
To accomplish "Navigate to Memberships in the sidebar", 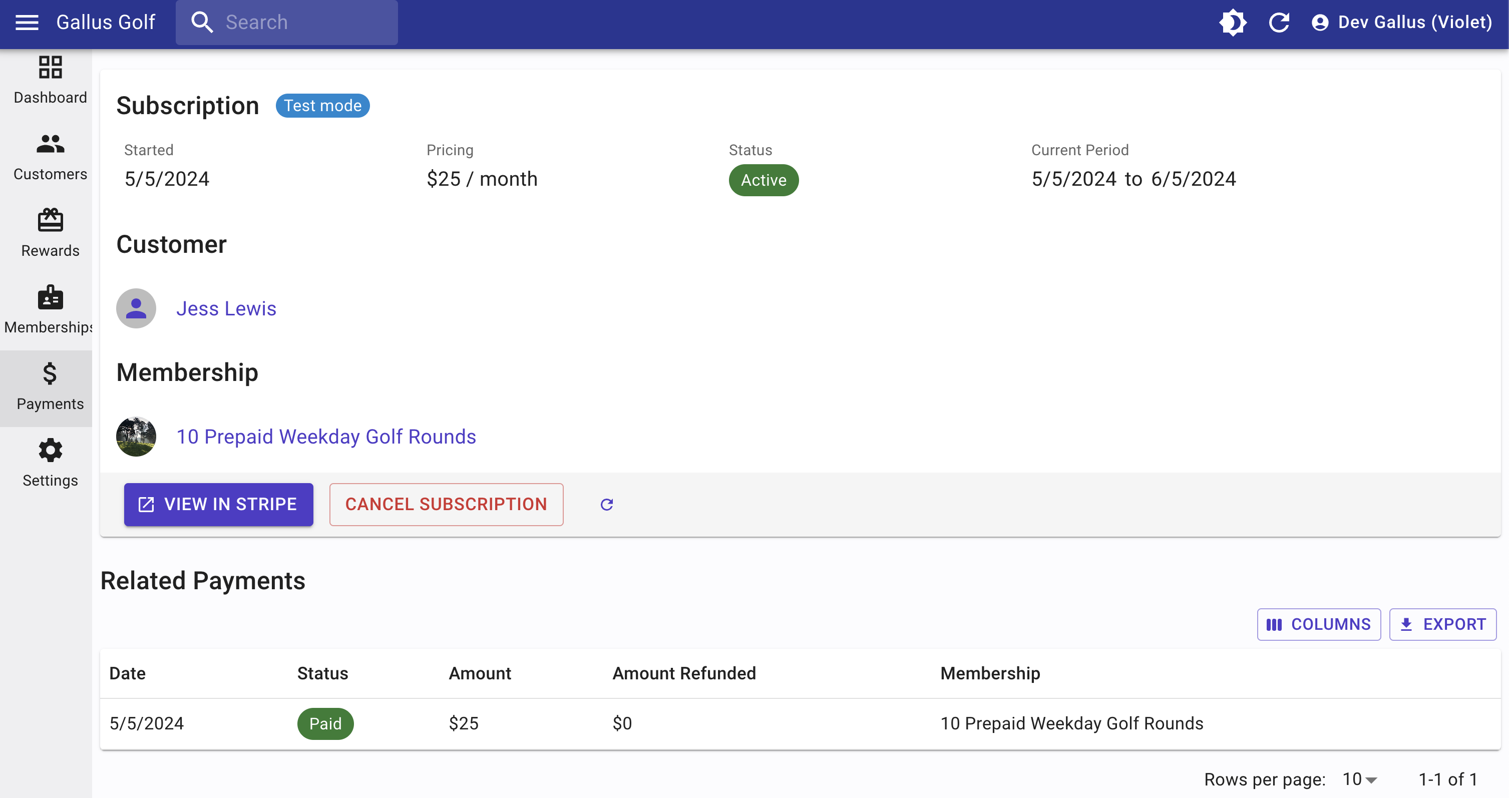I will click(50, 310).
